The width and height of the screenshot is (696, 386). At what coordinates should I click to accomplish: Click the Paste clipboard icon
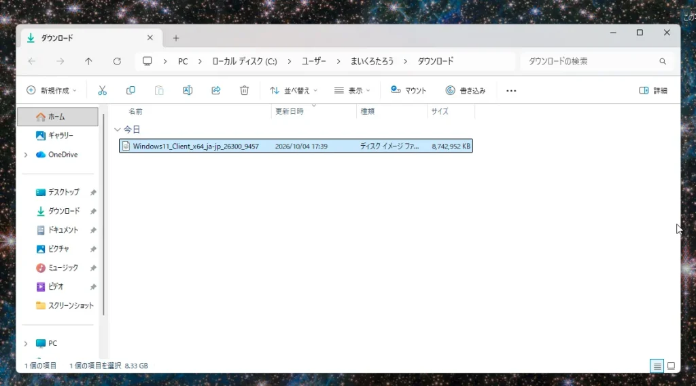click(x=159, y=90)
